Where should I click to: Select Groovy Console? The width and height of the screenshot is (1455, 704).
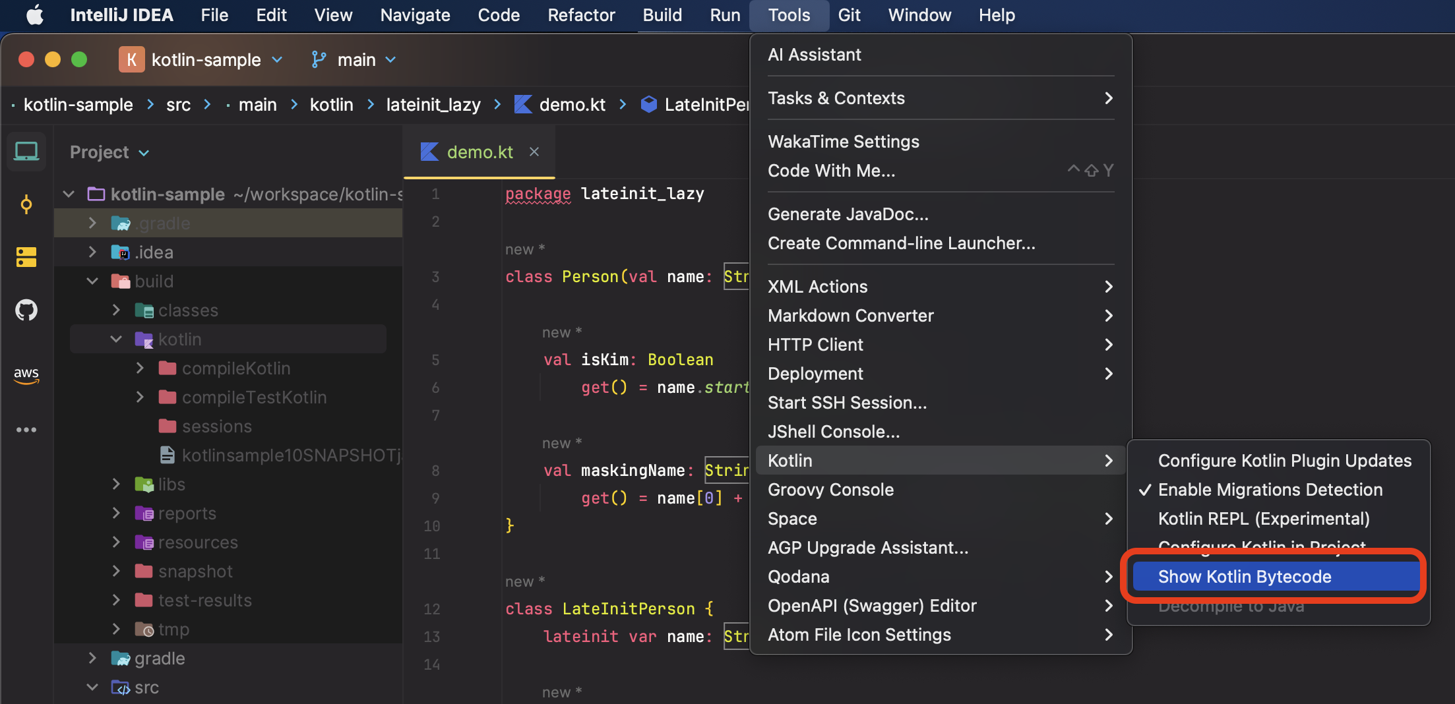(x=941, y=490)
